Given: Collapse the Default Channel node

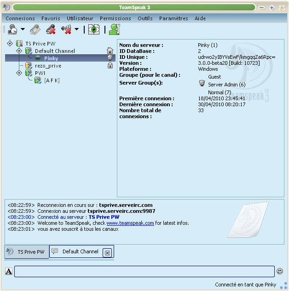Looking at the screenshot, I should coord(19,51).
